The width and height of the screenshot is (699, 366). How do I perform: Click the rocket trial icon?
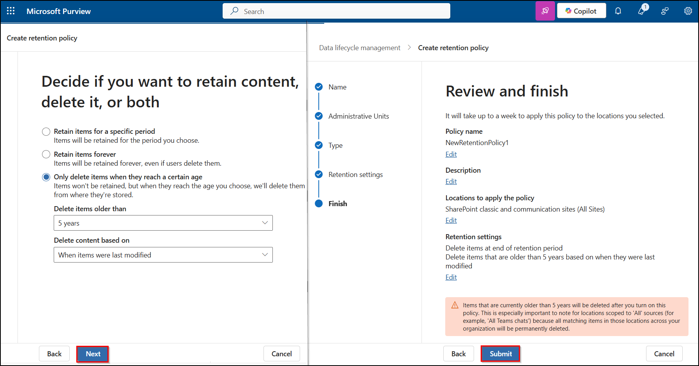tap(545, 11)
